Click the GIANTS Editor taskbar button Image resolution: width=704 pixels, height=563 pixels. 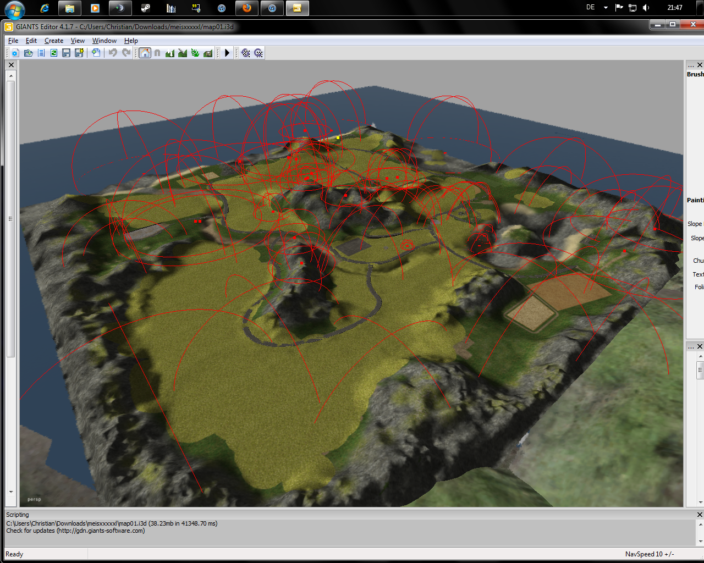297,8
